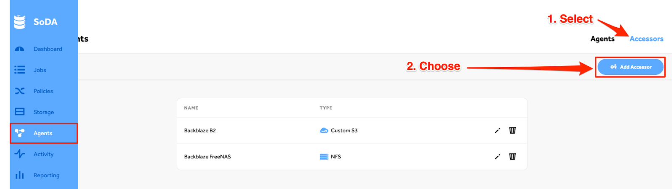Open the Dashboard menu item
Image resolution: width=672 pixels, height=189 pixels.
(x=48, y=49)
